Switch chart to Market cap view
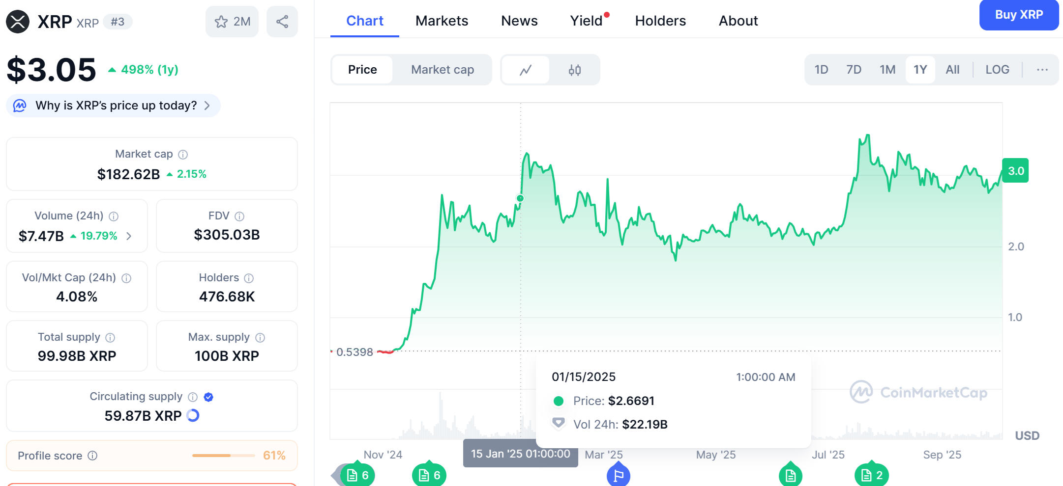 click(443, 70)
